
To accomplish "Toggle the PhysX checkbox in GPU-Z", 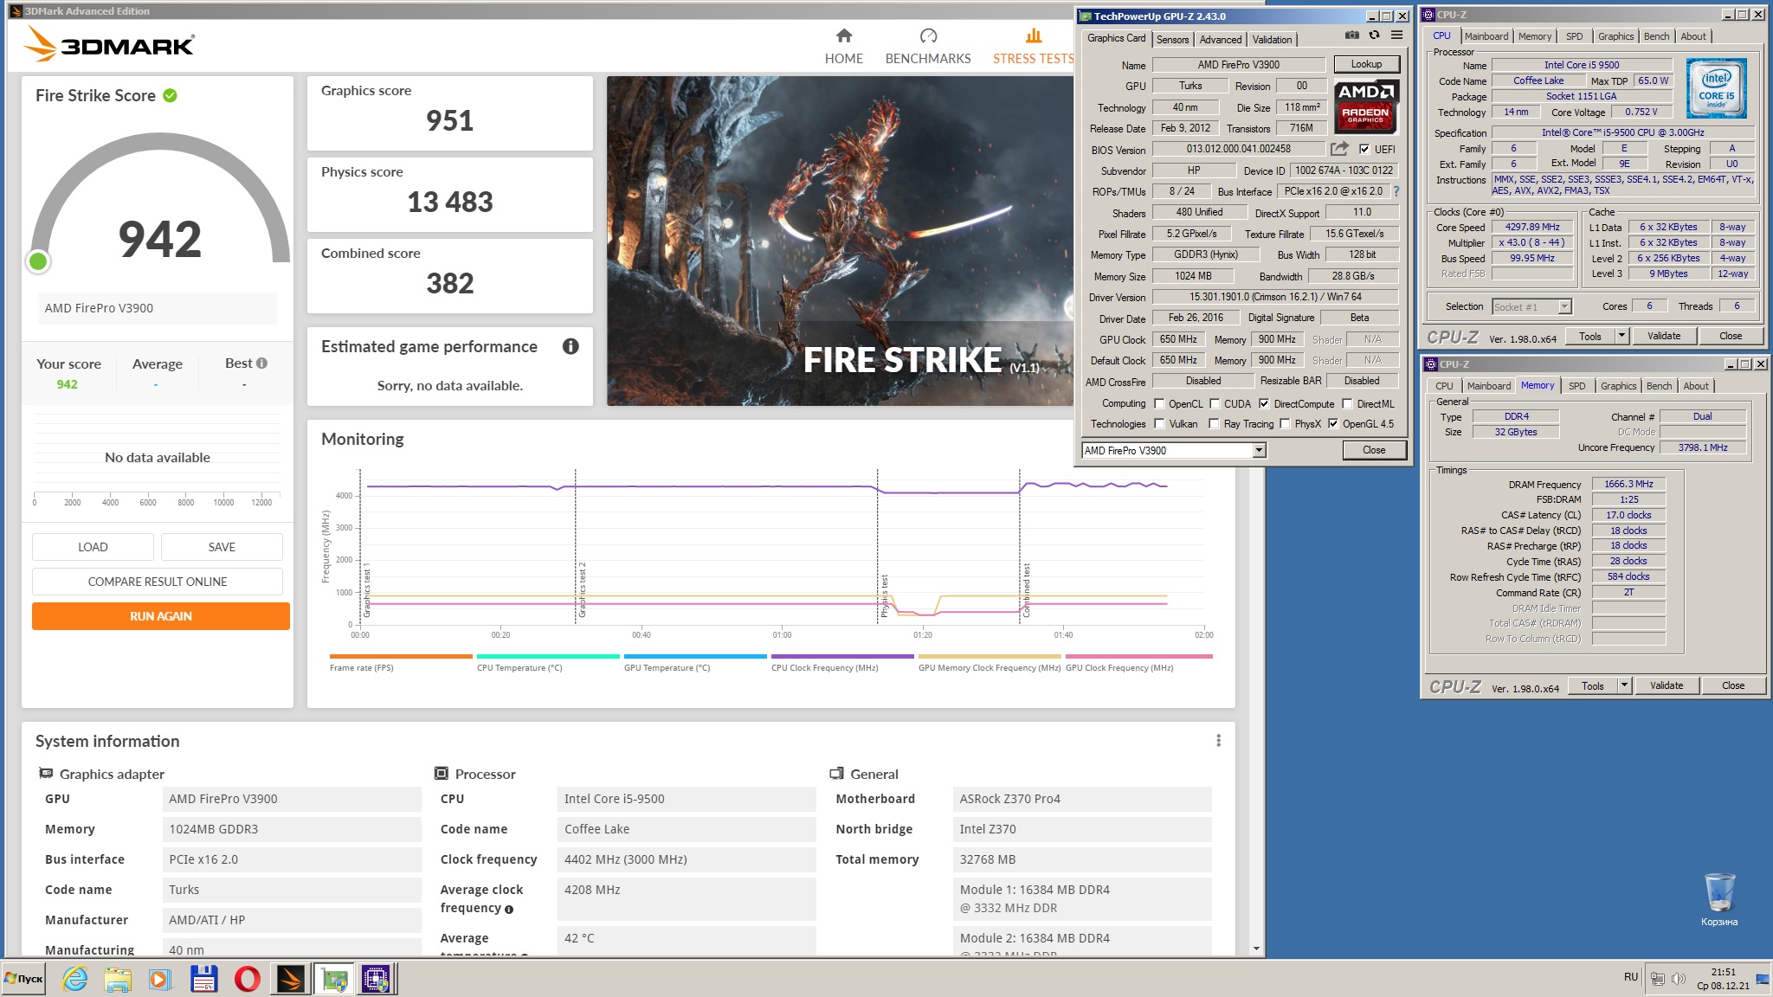I will coord(1285,423).
